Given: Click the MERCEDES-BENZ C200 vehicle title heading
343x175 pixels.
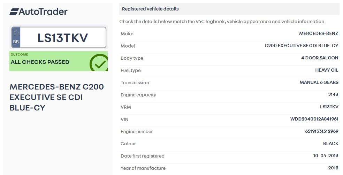Looking at the screenshot, I should pos(56,97).
